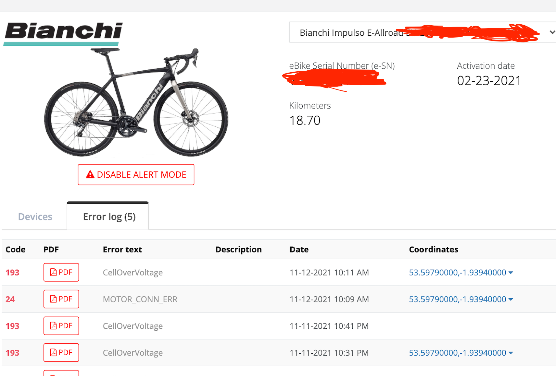This screenshot has height=376, width=556.
Task: Click the Bianchi Impulso bike image
Action: coord(136,102)
